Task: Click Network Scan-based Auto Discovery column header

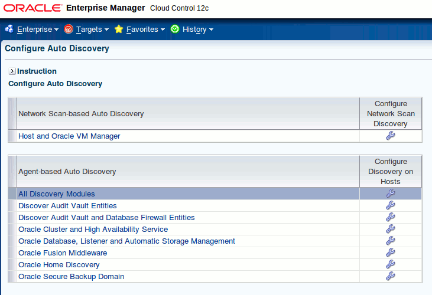Action: click(188, 113)
